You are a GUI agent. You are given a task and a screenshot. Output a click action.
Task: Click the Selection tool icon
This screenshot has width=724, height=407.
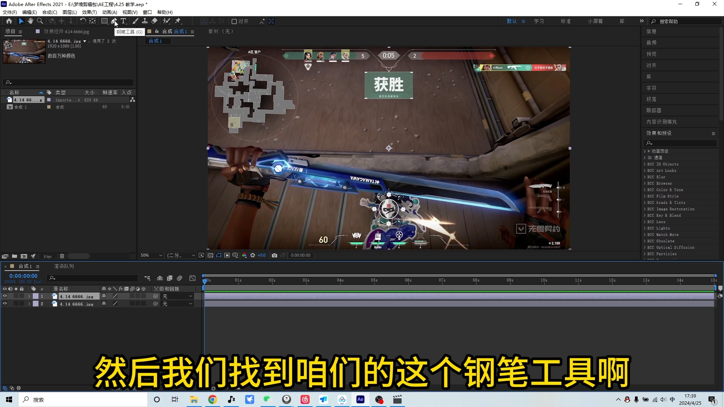tap(20, 21)
